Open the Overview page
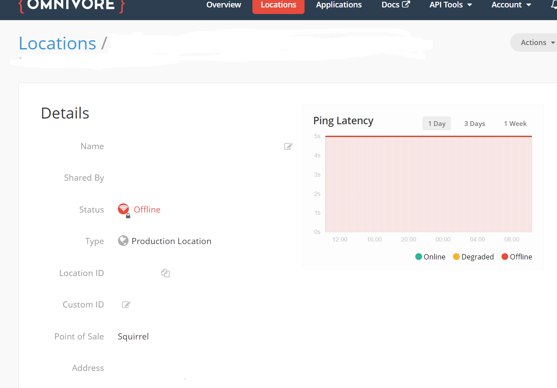 pyautogui.click(x=224, y=5)
